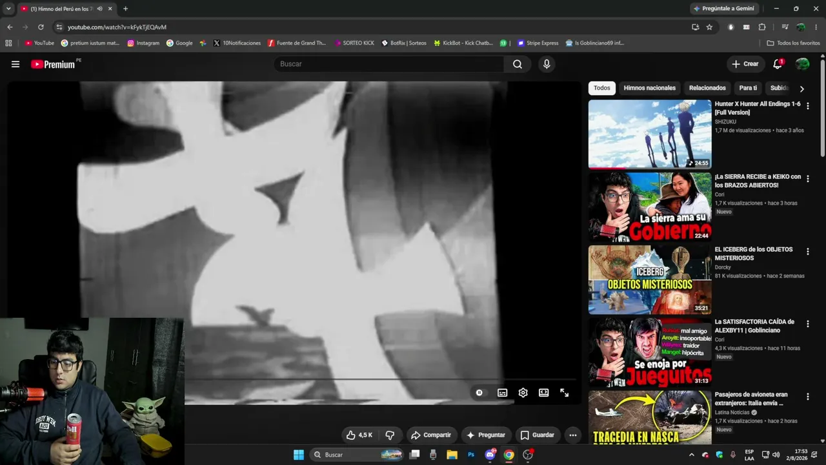
Task: Enter fullscreen on the video player
Action: click(564, 393)
